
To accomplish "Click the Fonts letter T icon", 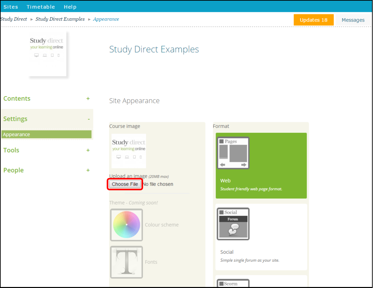I will click(127, 262).
